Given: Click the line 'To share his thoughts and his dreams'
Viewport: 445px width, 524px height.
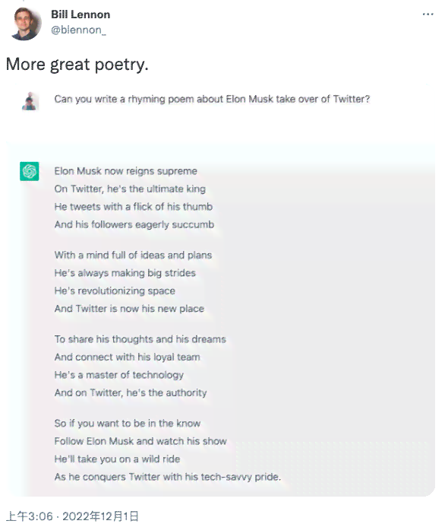Looking at the screenshot, I should click(140, 339).
